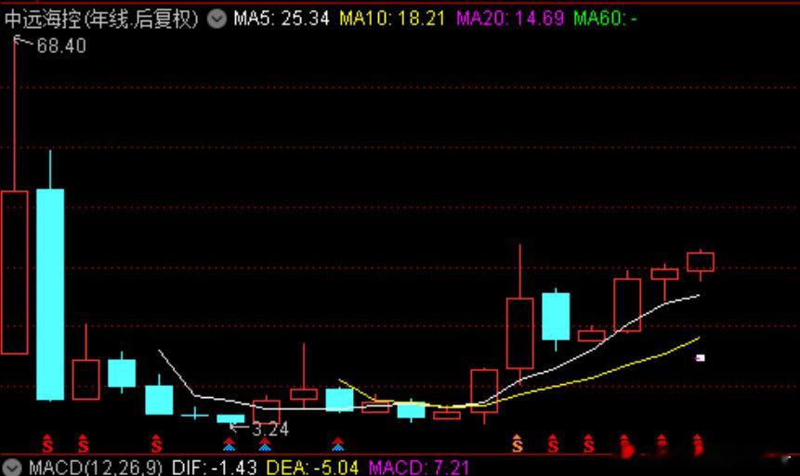Select the MA5: 25.34 indicator label
Image resolution: width=800 pixels, height=476 pixels.
click(282, 19)
